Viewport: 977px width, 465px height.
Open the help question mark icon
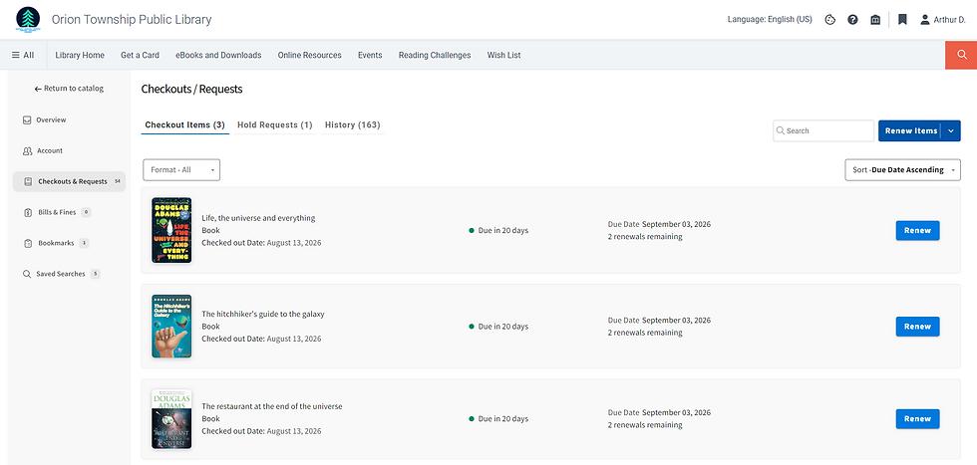[x=853, y=19]
